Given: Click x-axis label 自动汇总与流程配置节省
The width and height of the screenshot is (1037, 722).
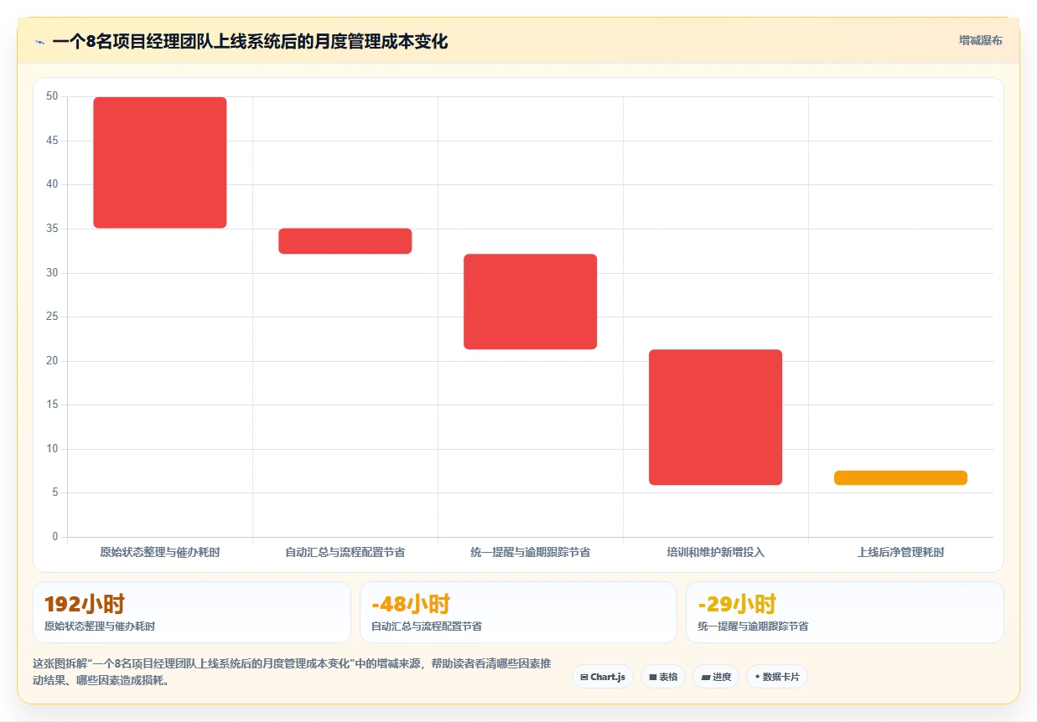Looking at the screenshot, I should click(x=345, y=552).
